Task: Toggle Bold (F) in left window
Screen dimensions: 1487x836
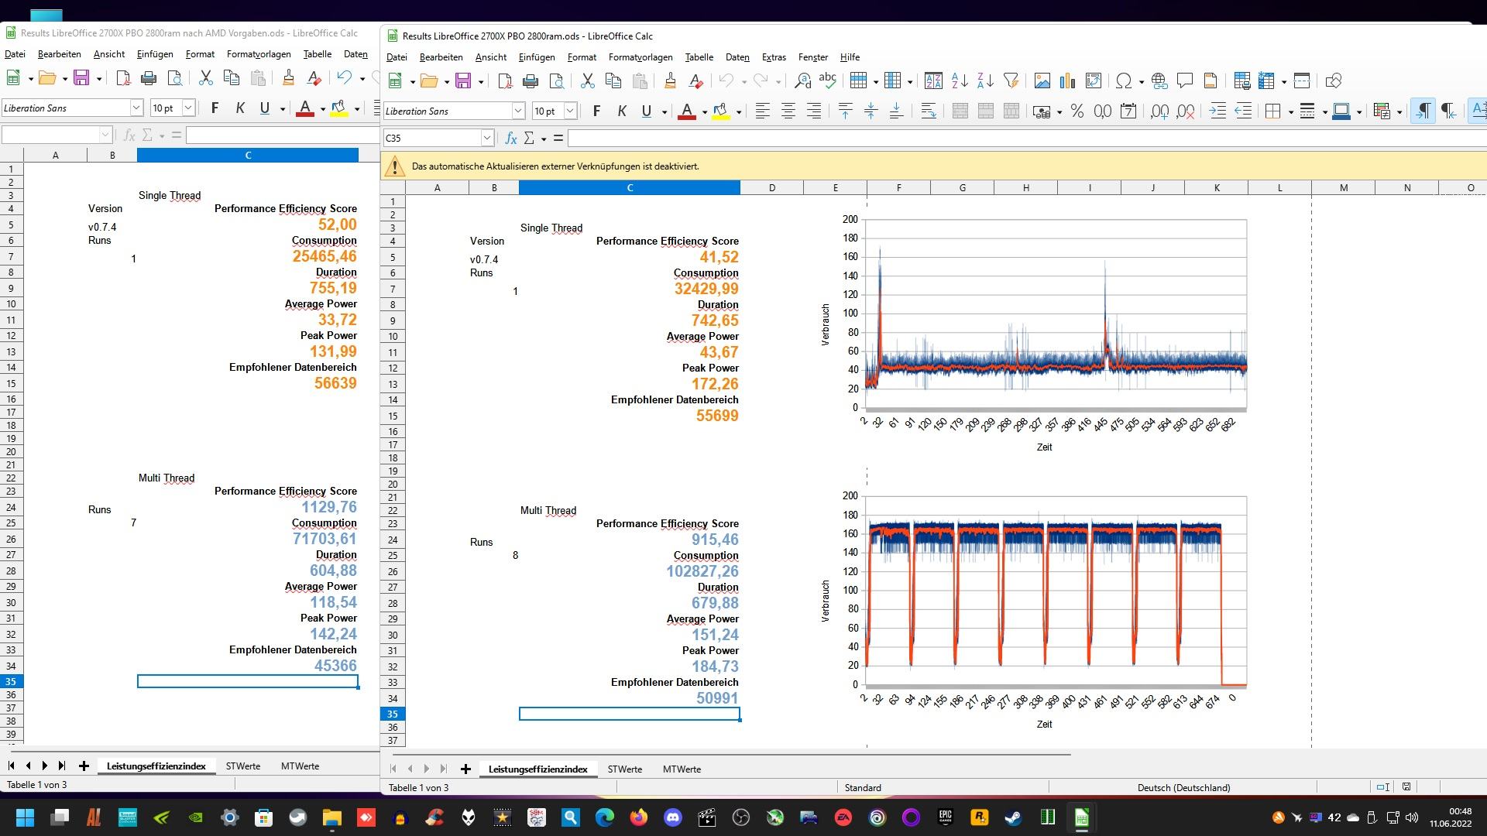Action: [x=215, y=108]
